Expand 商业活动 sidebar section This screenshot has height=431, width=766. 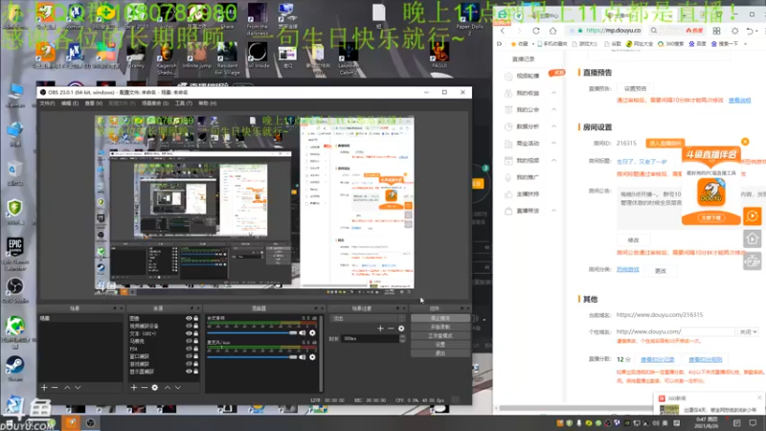554,143
